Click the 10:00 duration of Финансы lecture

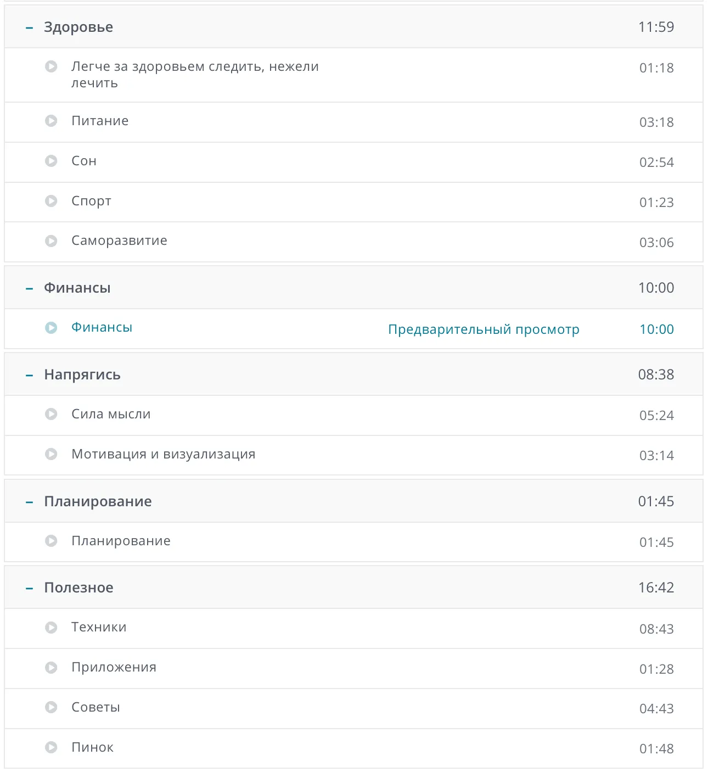[656, 329]
